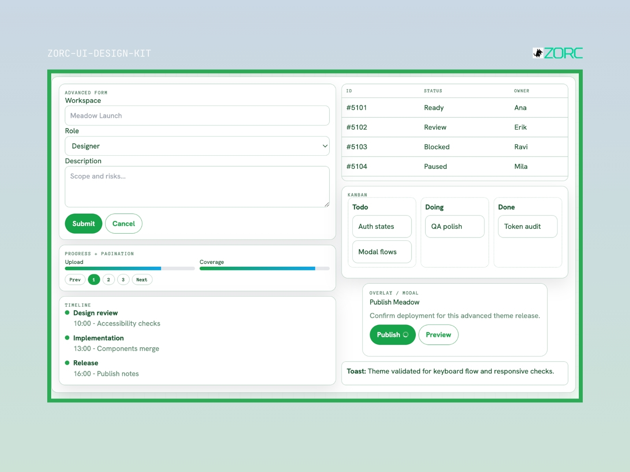
Task: Submit the advanced form
Action: click(83, 223)
